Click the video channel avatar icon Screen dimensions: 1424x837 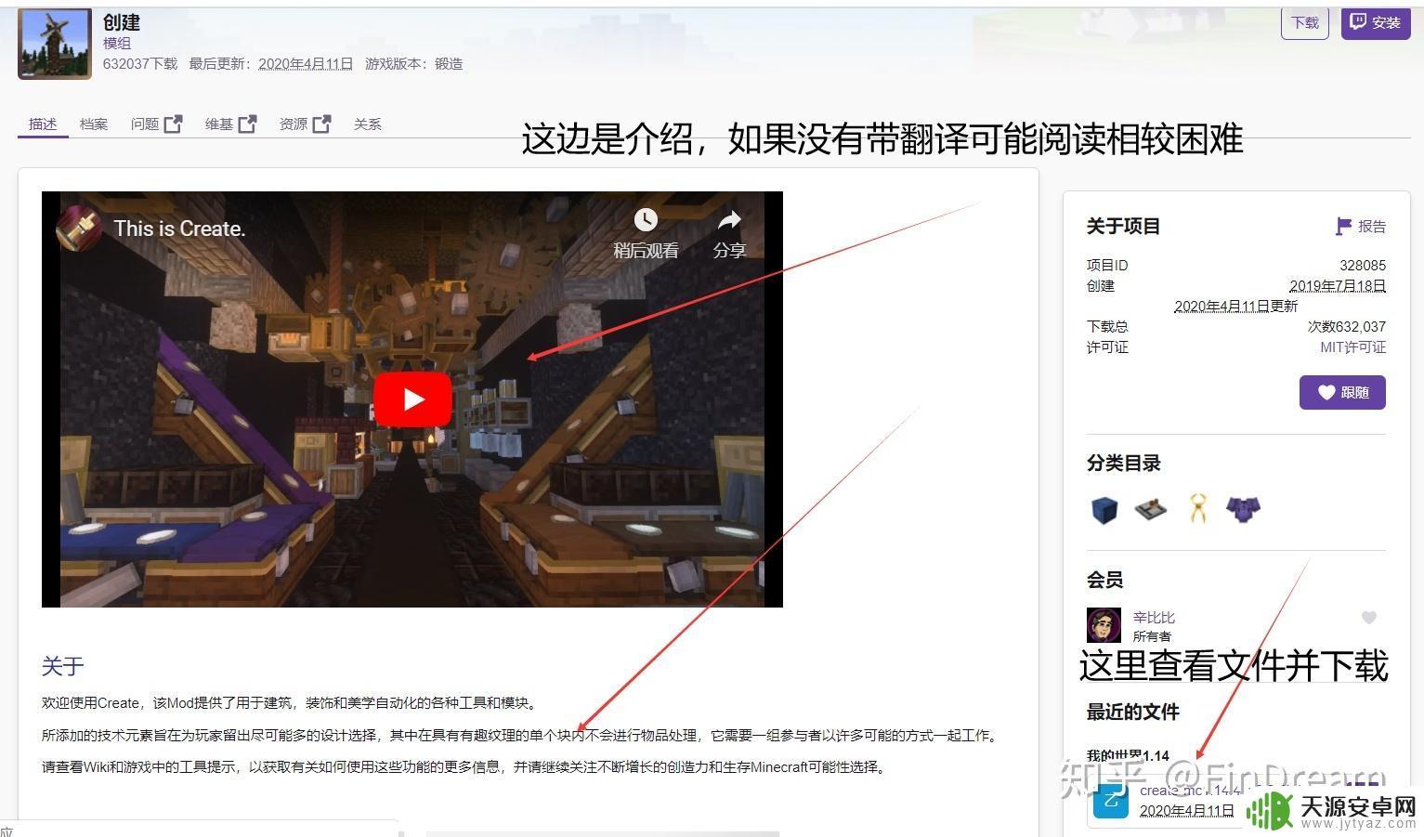click(x=79, y=229)
